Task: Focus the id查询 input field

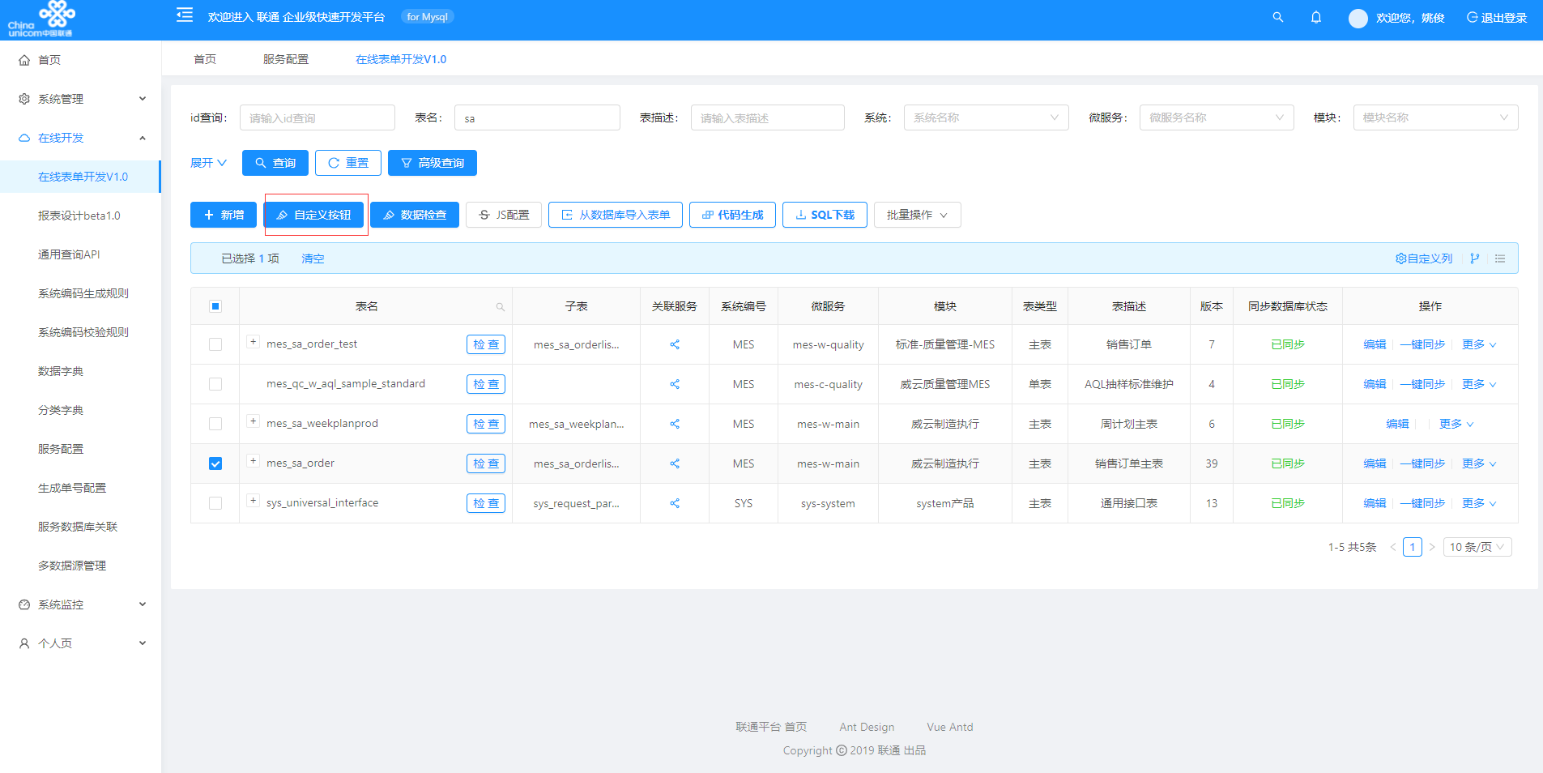Action: (x=318, y=117)
